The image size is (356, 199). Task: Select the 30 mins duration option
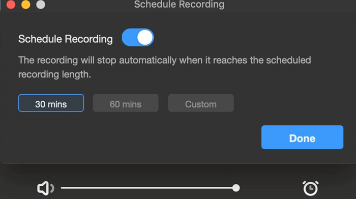click(x=51, y=103)
